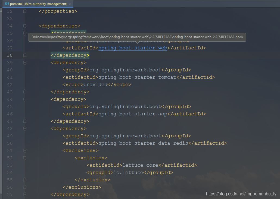This screenshot has width=280, height=199.
Task: Collapse the exclusion element fold arrow at line 52
Action: 25,158
